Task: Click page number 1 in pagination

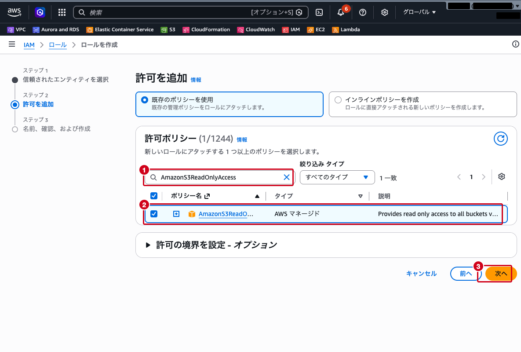Action: [x=471, y=177]
